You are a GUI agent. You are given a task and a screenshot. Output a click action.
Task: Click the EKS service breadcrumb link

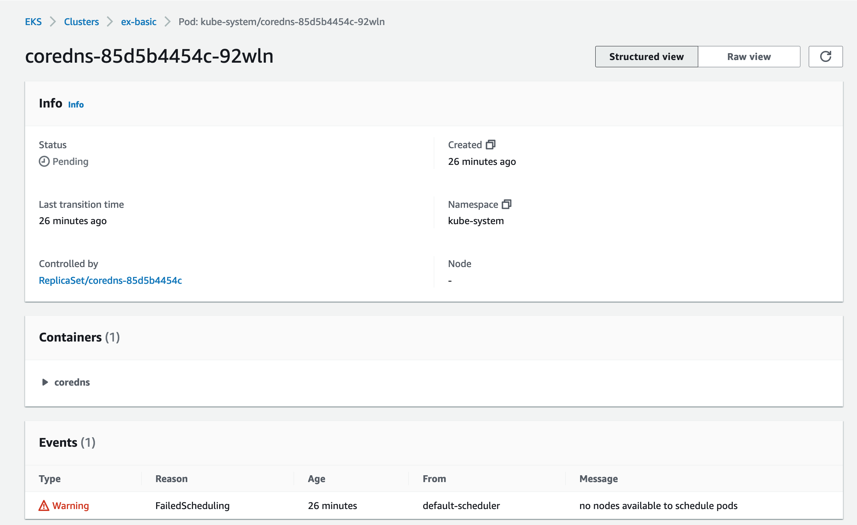(x=33, y=22)
